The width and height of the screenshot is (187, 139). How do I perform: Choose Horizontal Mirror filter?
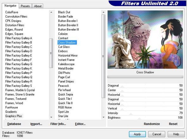[x=68, y=56]
